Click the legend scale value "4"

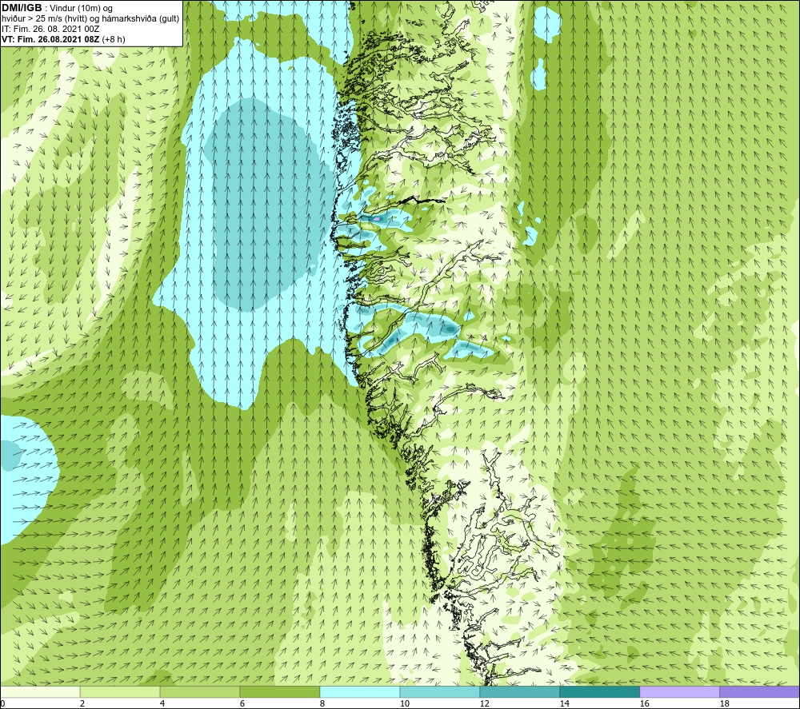[162, 704]
